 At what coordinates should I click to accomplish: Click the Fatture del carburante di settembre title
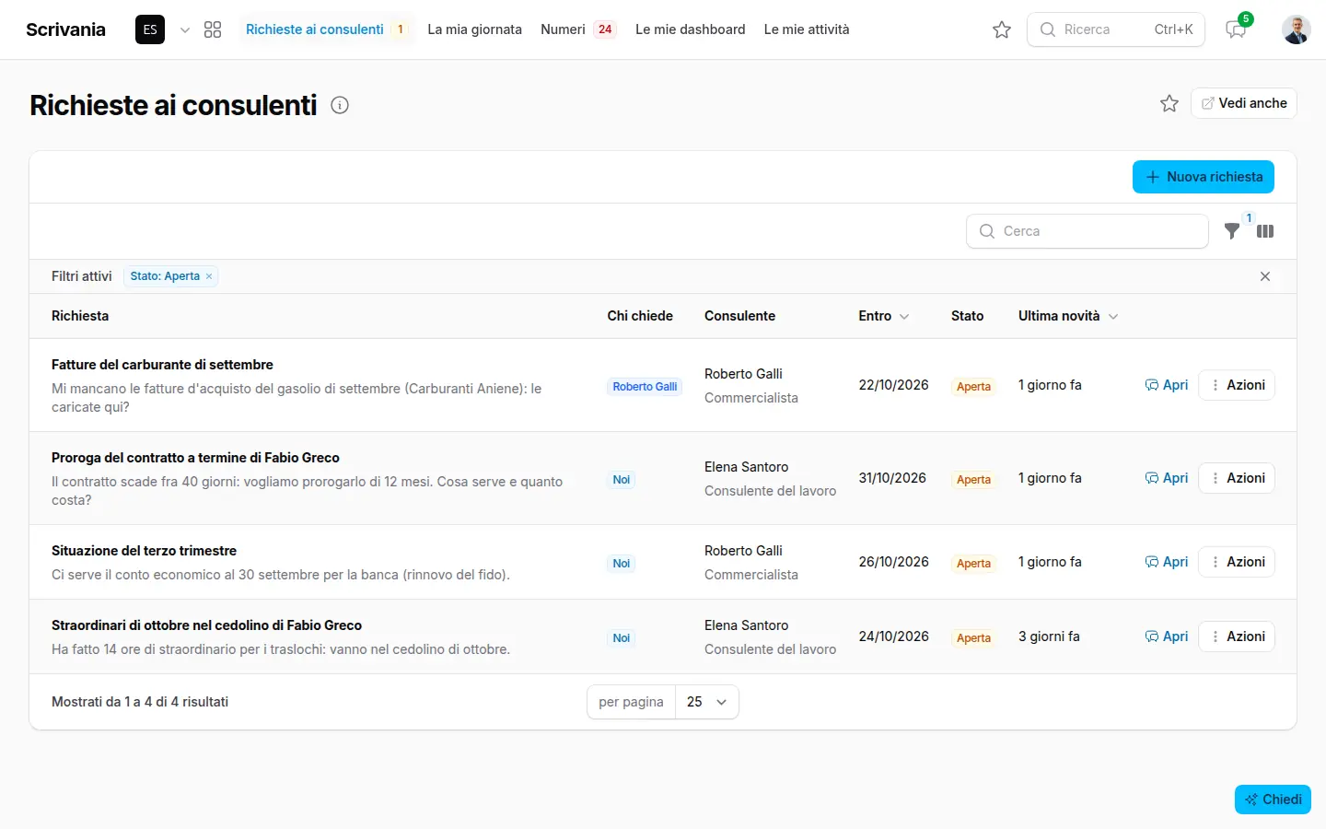coord(162,365)
